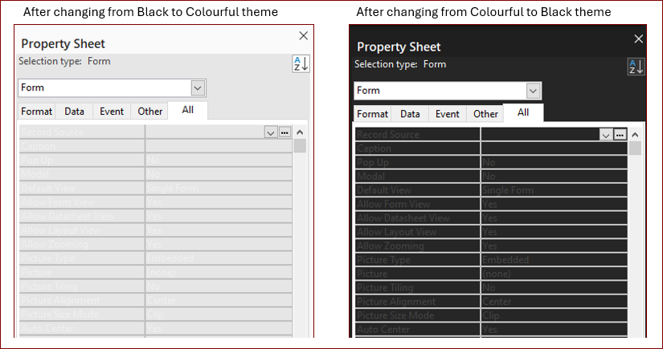Click the empty Caption value field in light sheet
The width and height of the screenshot is (663, 349).
point(219,146)
